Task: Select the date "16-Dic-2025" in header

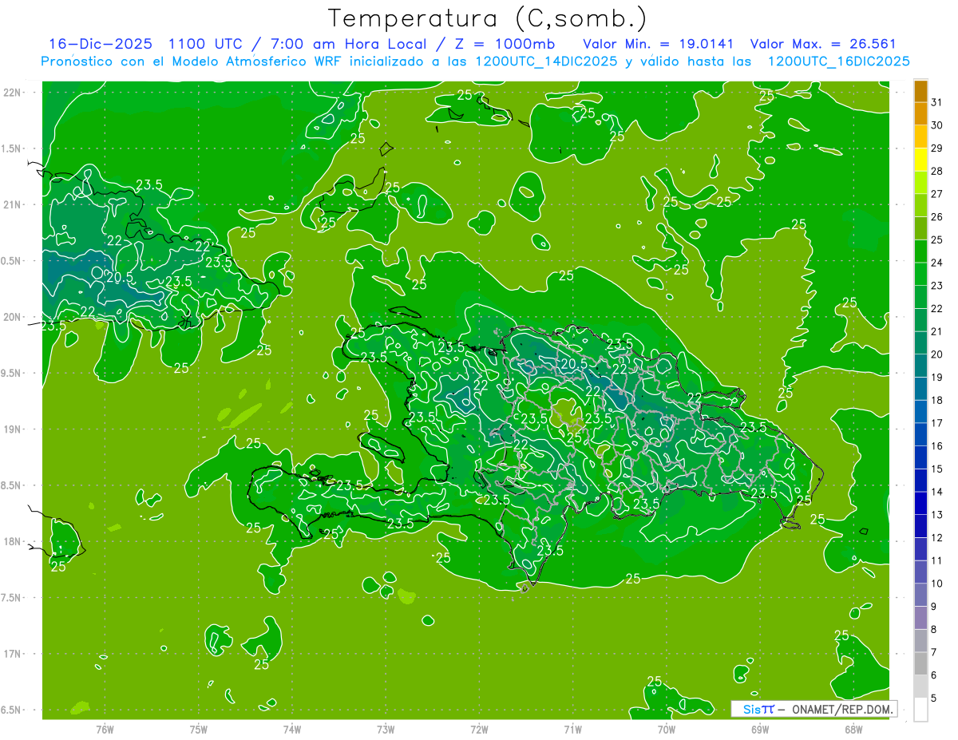Action: [101, 44]
